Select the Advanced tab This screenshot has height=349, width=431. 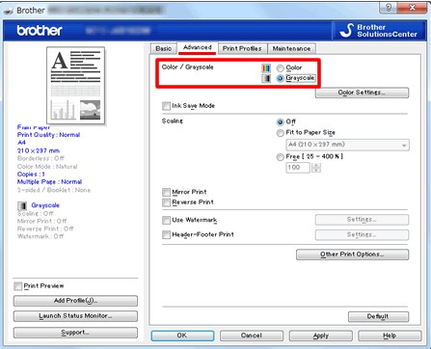coord(198,47)
